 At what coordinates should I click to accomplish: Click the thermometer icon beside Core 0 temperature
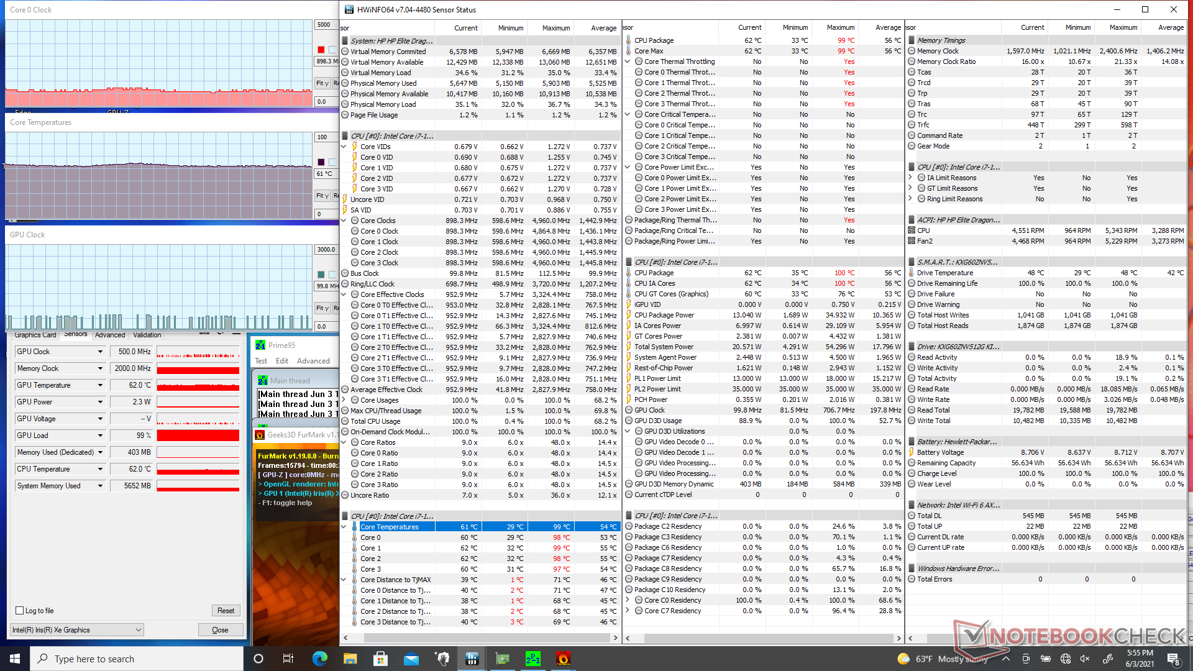(355, 537)
